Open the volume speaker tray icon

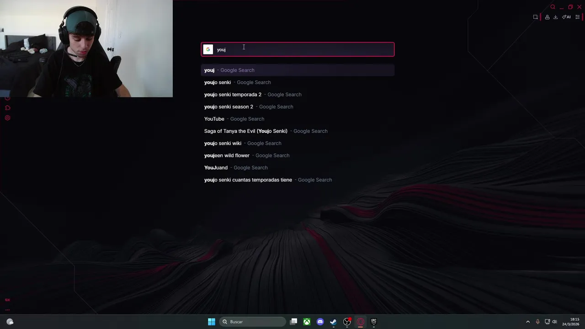coord(555,322)
